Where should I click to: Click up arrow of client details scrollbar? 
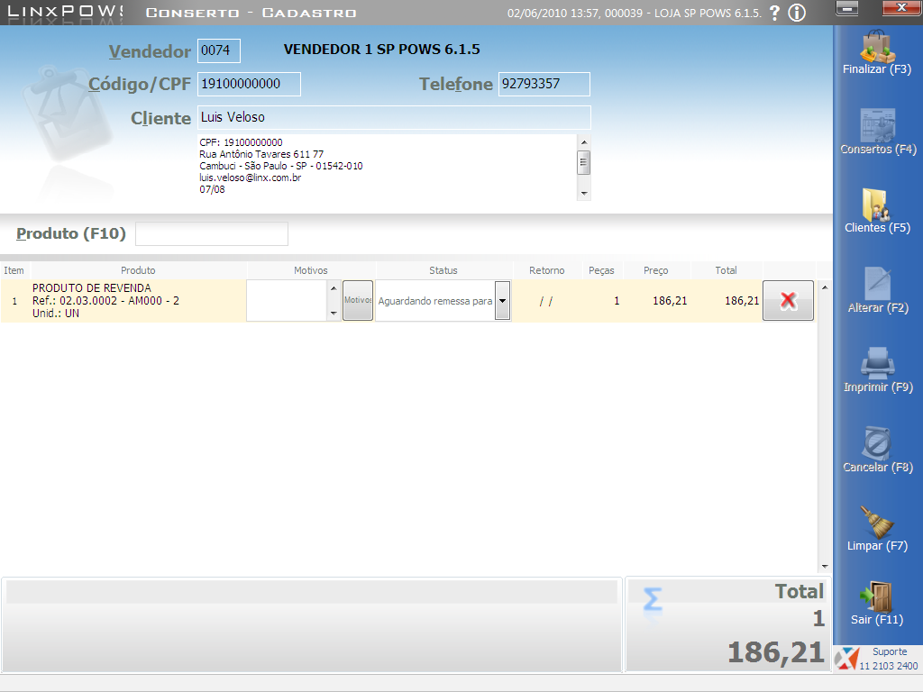(x=584, y=141)
